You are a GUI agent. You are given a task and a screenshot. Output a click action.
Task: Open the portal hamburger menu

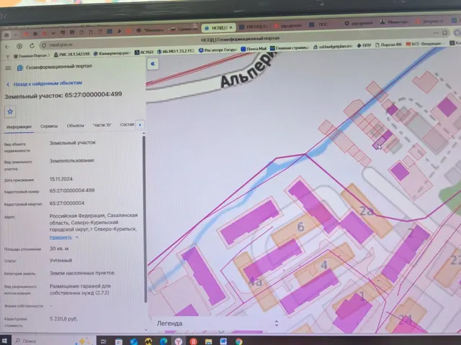click(x=8, y=68)
